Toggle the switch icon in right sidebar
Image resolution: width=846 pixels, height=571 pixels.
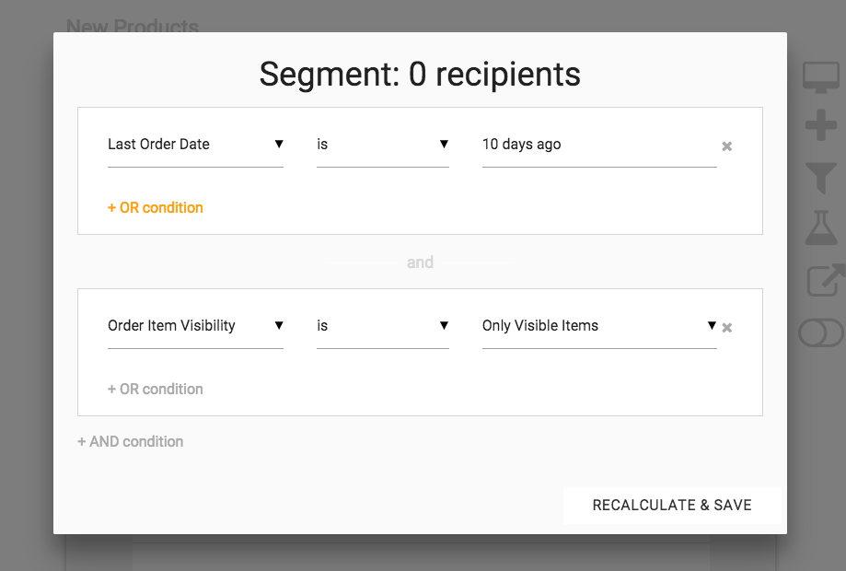pyautogui.click(x=820, y=332)
